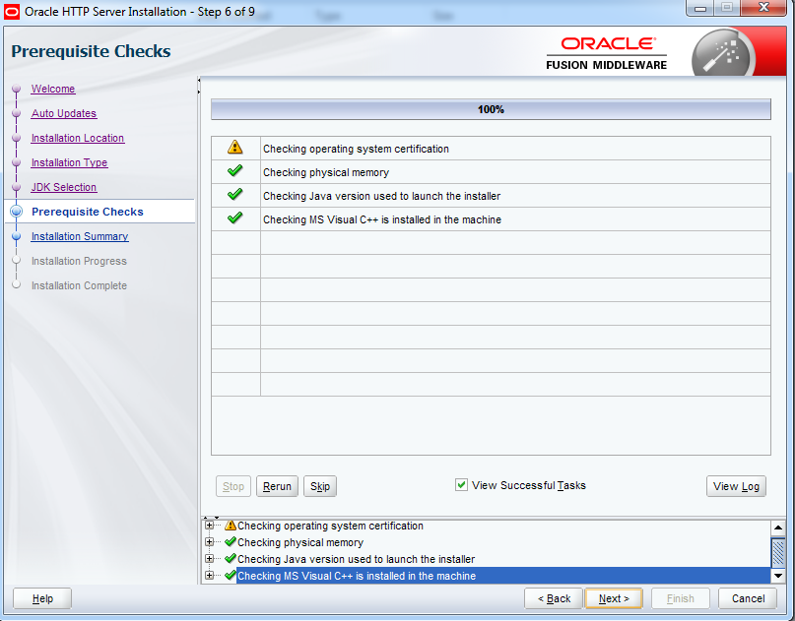Cancel the installation
Image resolution: width=795 pixels, height=621 pixels.
pyautogui.click(x=748, y=598)
